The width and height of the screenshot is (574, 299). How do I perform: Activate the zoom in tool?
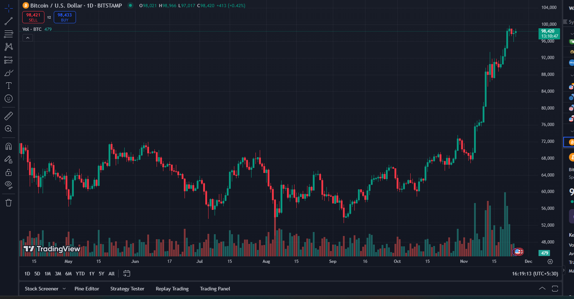point(9,129)
